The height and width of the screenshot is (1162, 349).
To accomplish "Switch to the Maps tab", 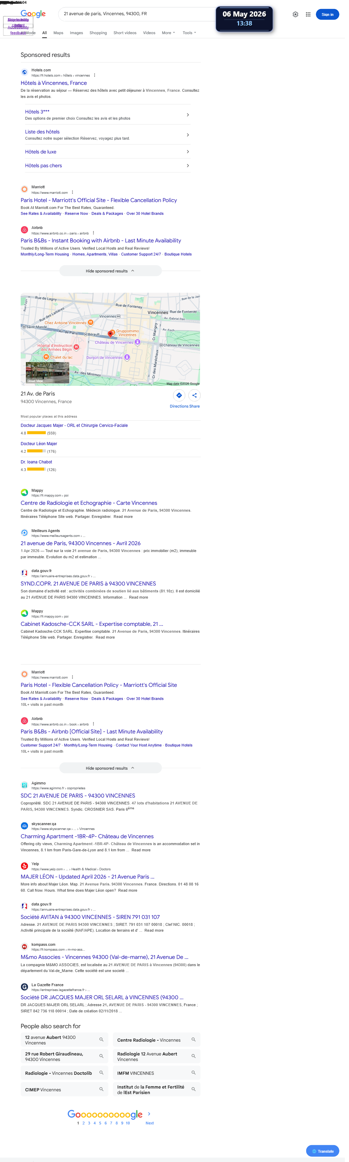I will (x=58, y=33).
